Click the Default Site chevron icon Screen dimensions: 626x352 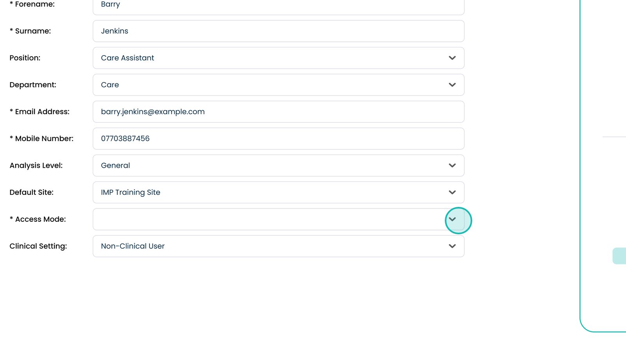[452, 192]
